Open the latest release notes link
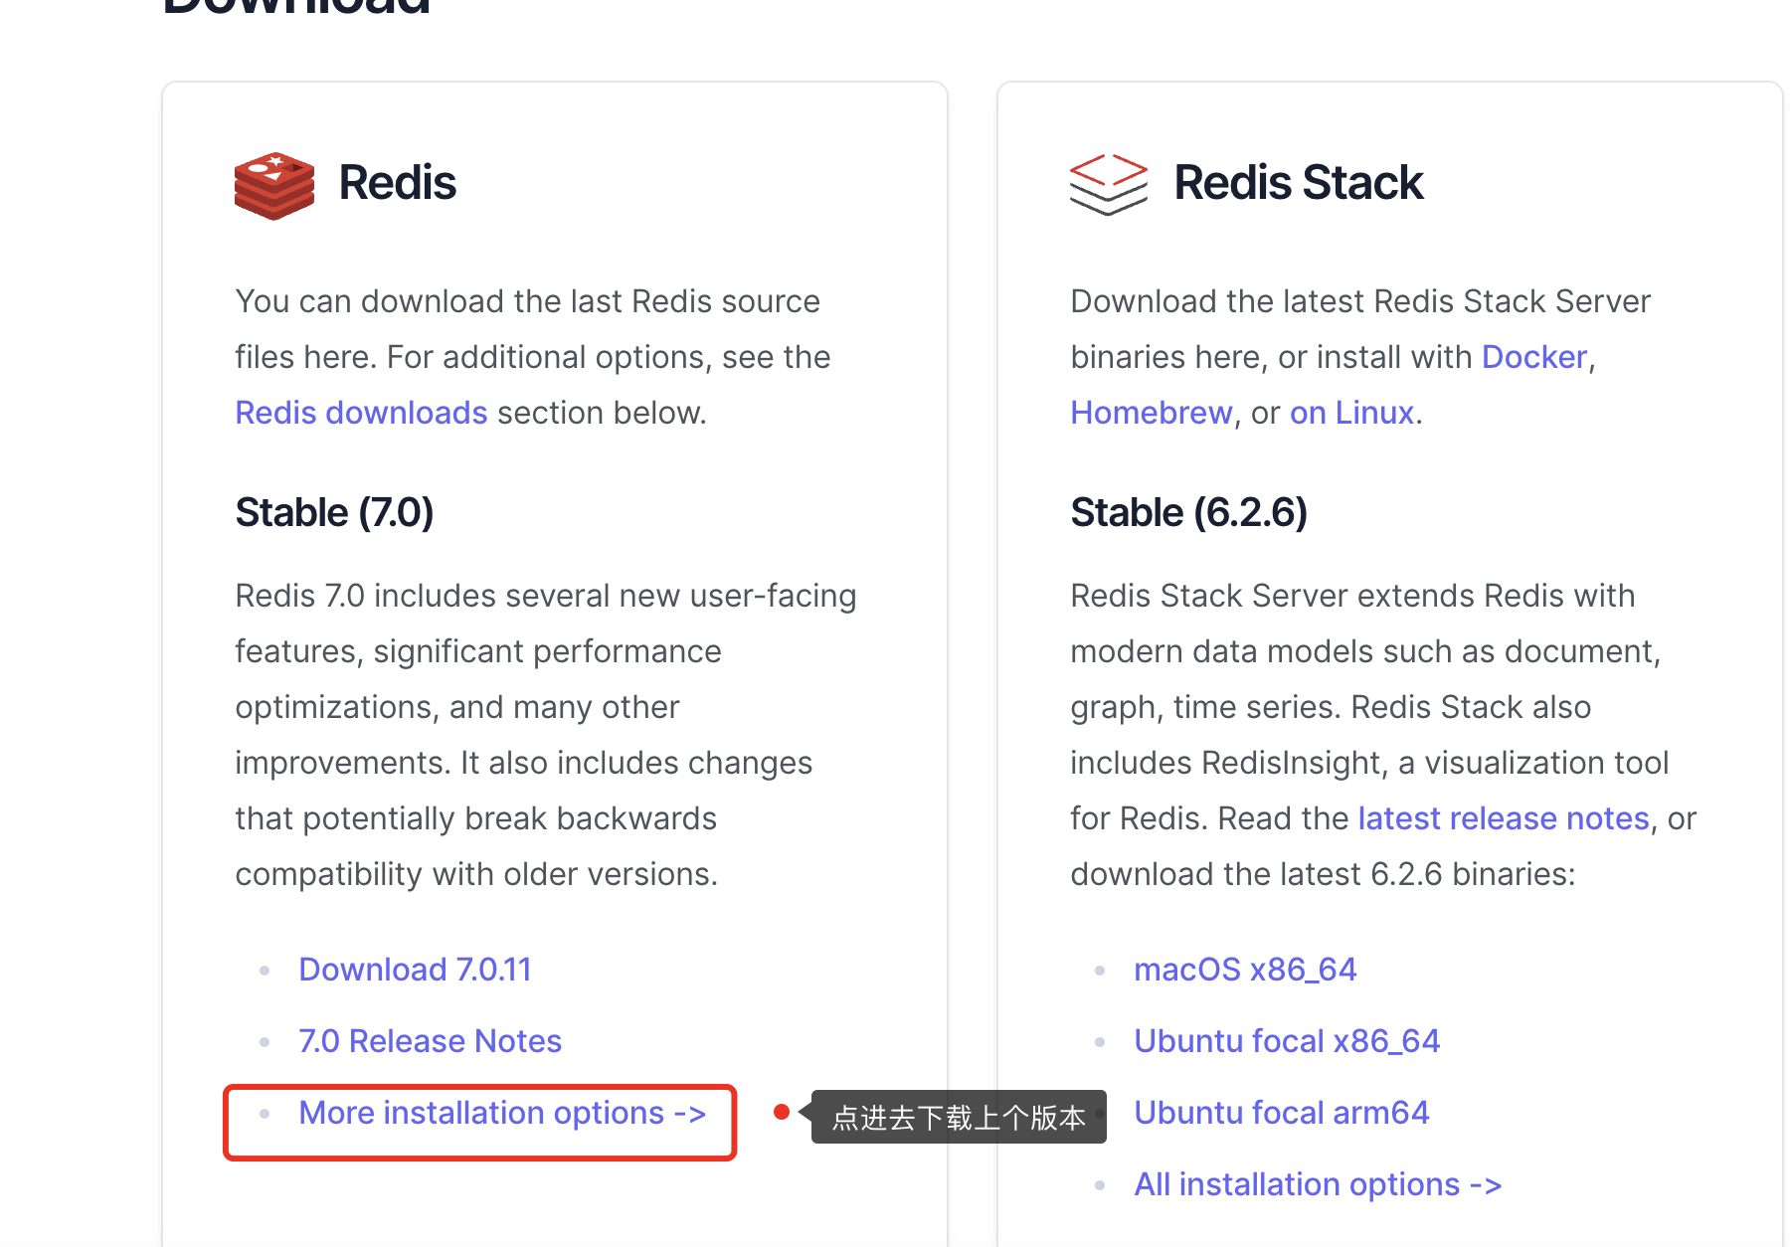This screenshot has height=1247, width=1790. click(x=1504, y=818)
